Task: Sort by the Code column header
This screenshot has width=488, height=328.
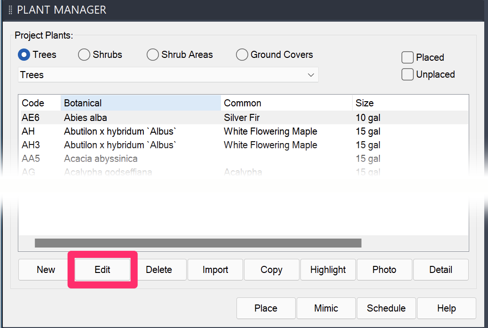Action: pyautogui.click(x=40, y=103)
